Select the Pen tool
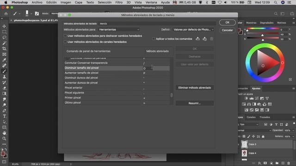The height and width of the screenshot is (166, 296). tap(4, 111)
